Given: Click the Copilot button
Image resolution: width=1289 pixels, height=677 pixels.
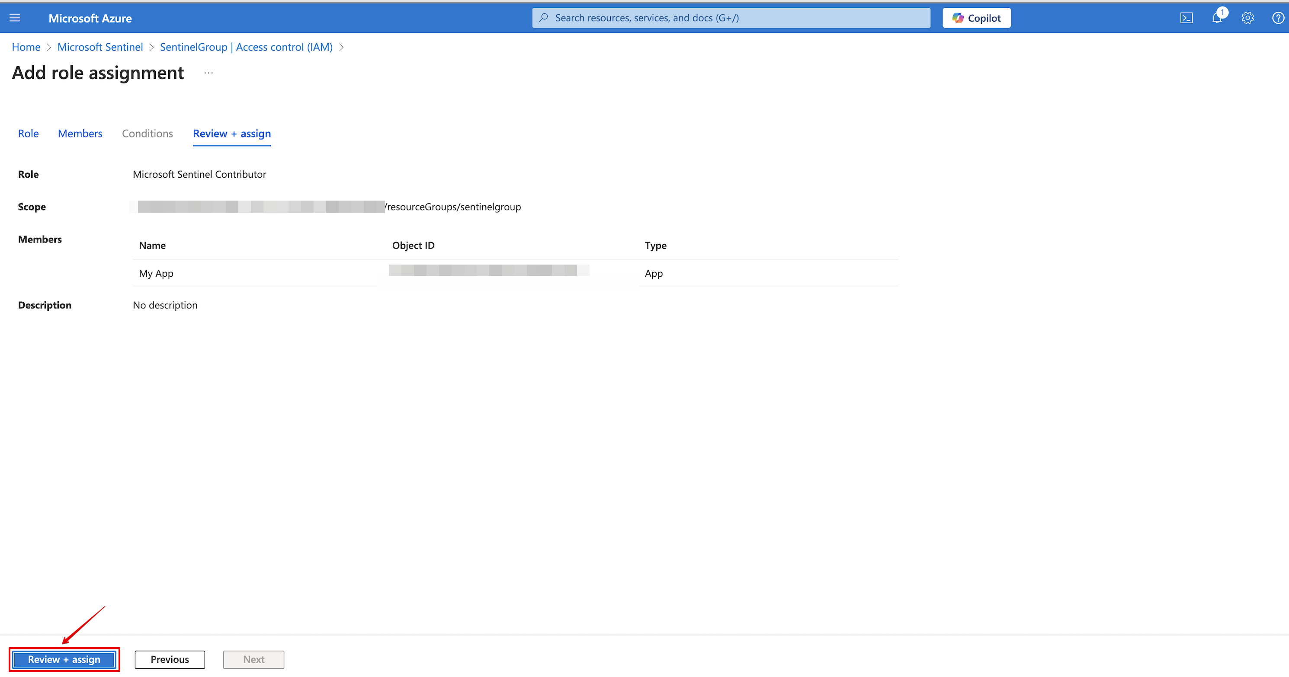Looking at the screenshot, I should click(976, 18).
